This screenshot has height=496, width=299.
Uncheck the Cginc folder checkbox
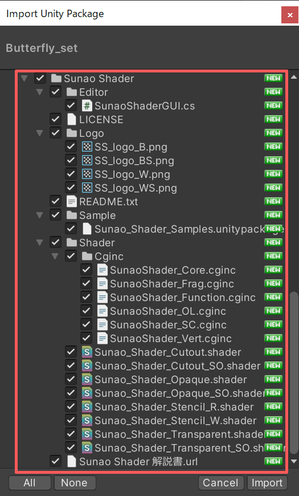click(x=71, y=256)
